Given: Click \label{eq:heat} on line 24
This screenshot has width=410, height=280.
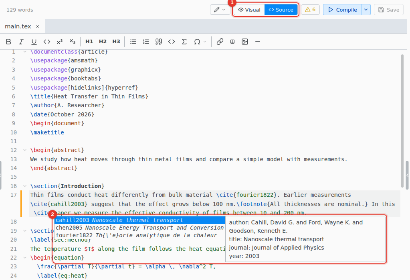Looking at the screenshot, I should point(62,276).
